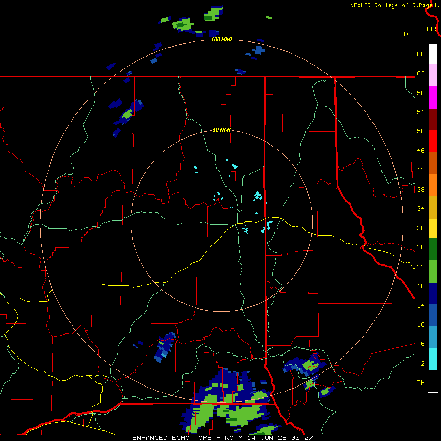Click the light blue legend swatch
This screenshot has height=441, width=441.
click(x=433, y=337)
